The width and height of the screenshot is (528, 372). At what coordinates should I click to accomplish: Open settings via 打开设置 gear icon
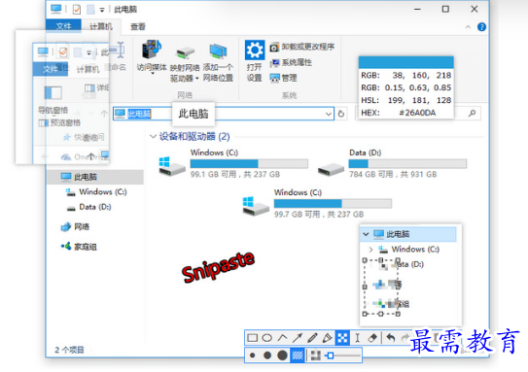pos(254,60)
